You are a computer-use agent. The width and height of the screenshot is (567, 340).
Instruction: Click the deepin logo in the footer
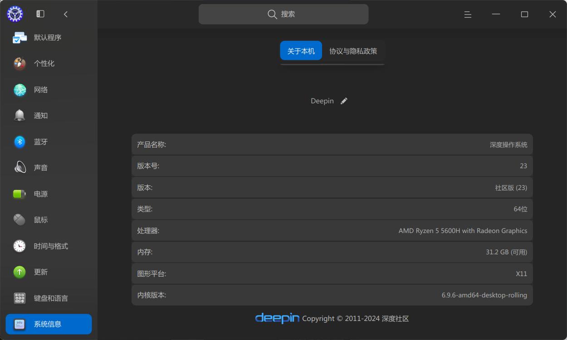click(277, 318)
